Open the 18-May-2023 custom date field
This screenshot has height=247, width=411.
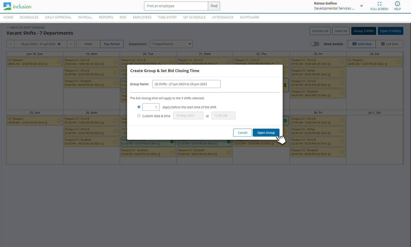(188, 116)
